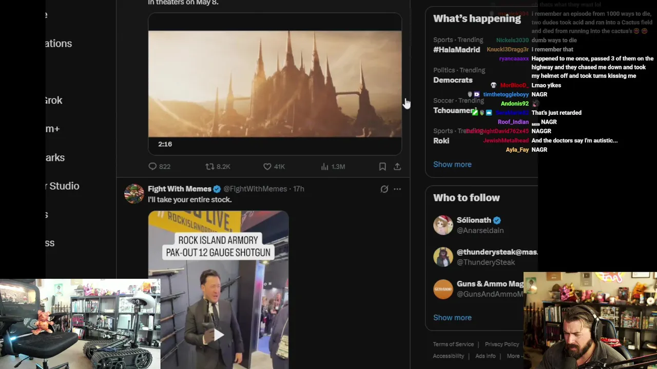The width and height of the screenshot is (657, 369).
Task: Play the Rock Island Armory shotgun video
Action: (218, 335)
